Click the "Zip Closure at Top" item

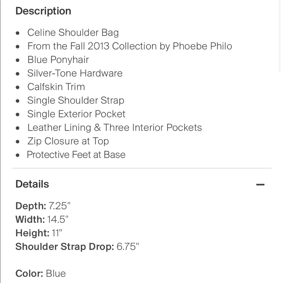click(x=68, y=141)
